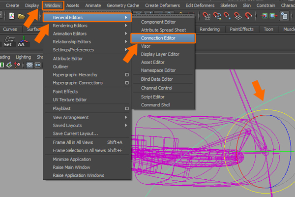Viewport: 295px width, 197px height.
Task: Open Playblast option box
Action: click(x=127, y=108)
